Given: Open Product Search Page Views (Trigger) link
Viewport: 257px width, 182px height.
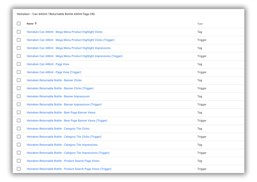Looking at the screenshot, I should click(69, 169).
